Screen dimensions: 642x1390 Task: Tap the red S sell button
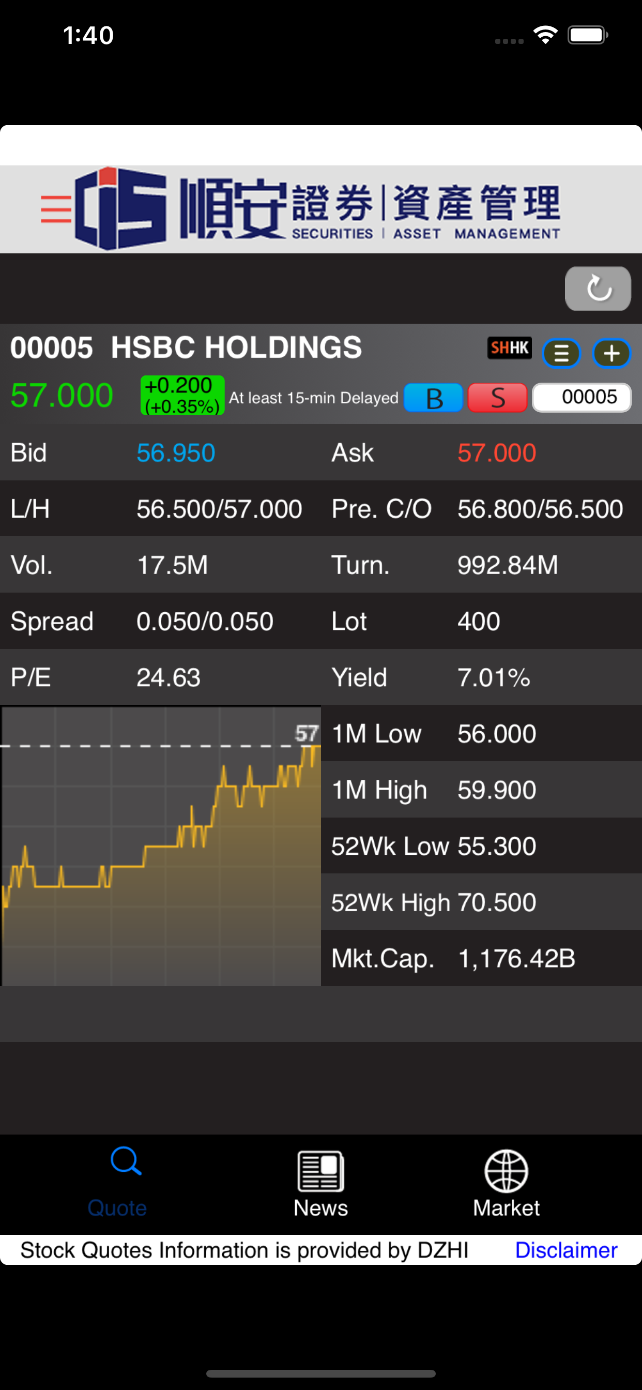click(497, 398)
